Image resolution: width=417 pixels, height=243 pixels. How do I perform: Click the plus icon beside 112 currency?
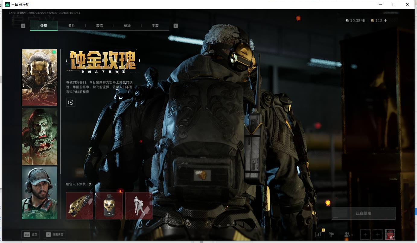coord(385,20)
